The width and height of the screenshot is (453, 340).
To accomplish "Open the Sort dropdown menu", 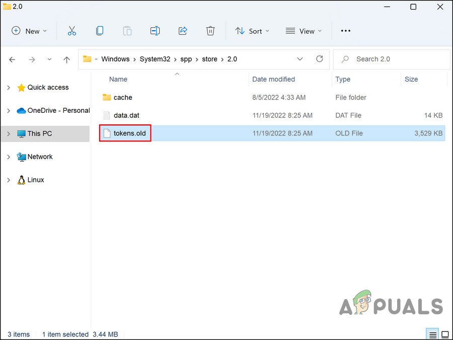I will (x=252, y=31).
